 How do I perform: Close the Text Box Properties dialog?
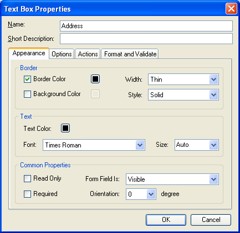point(231,9)
